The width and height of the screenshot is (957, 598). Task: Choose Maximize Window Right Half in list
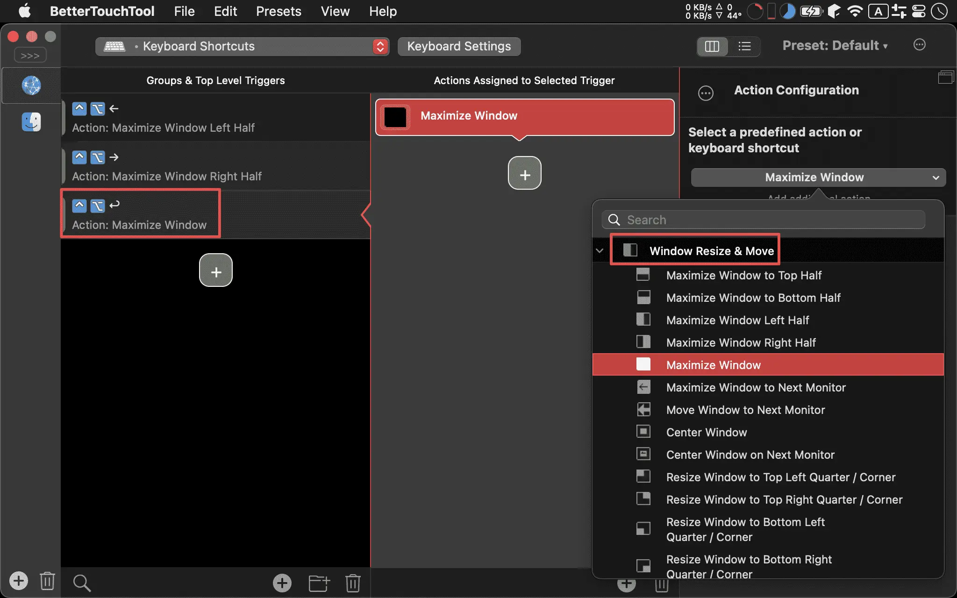pos(768,342)
